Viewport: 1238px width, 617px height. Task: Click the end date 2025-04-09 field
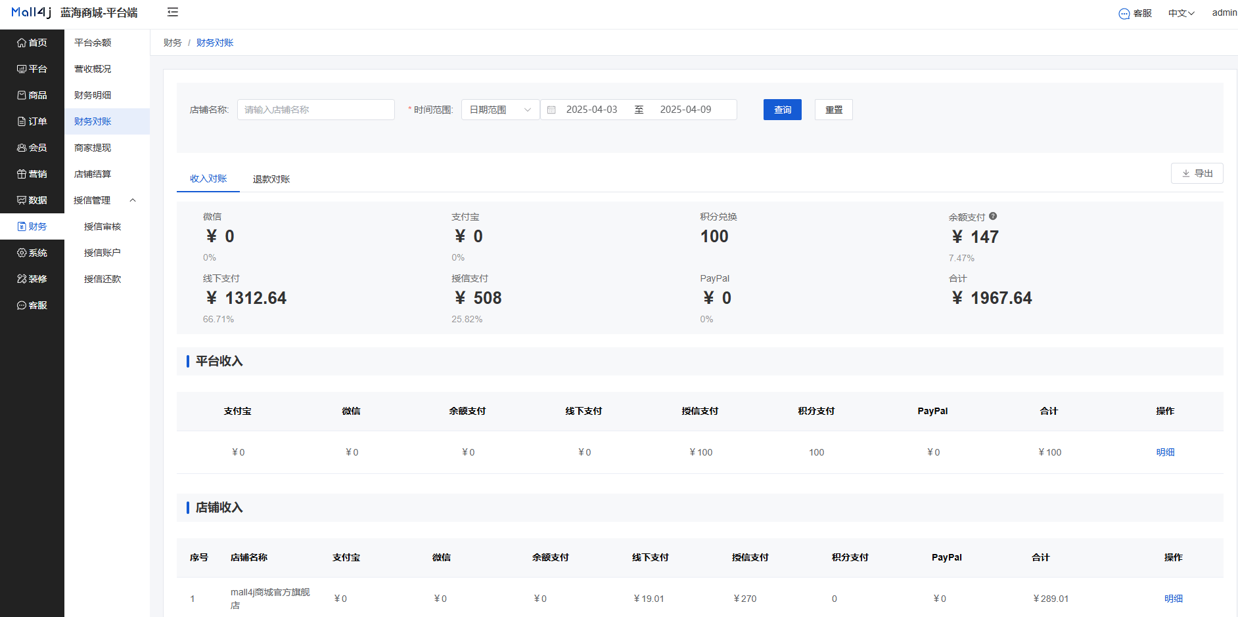click(685, 110)
